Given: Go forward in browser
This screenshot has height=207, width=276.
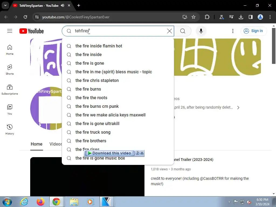Looking at the screenshot, I should point(16,17).
